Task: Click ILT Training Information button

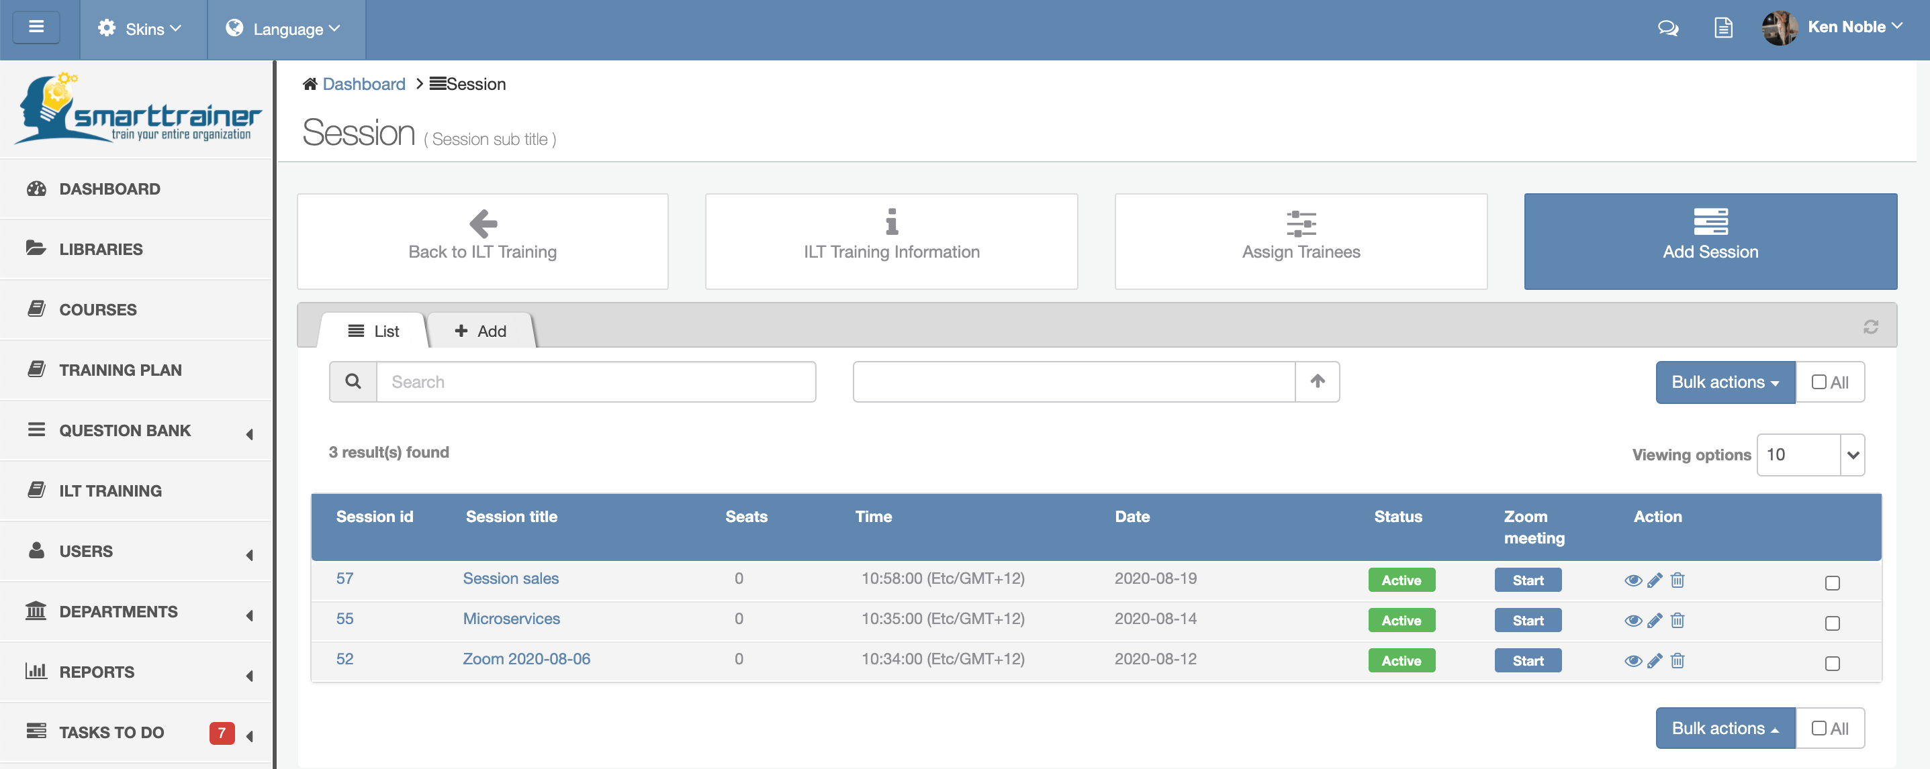Action: 892,241
